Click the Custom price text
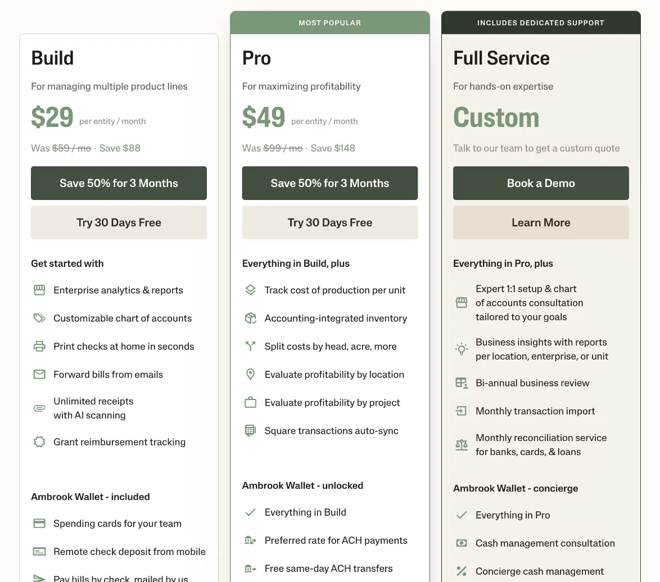Viewport: 660px width, 582px height. tap(496, 117)
